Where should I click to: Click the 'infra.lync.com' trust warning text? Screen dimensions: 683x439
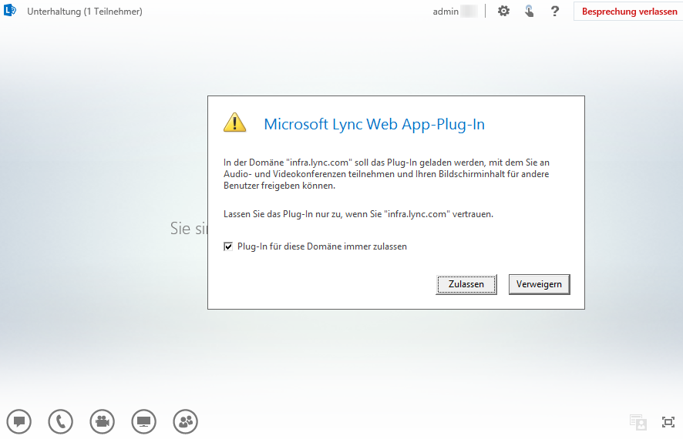click(x=358, y=214)
